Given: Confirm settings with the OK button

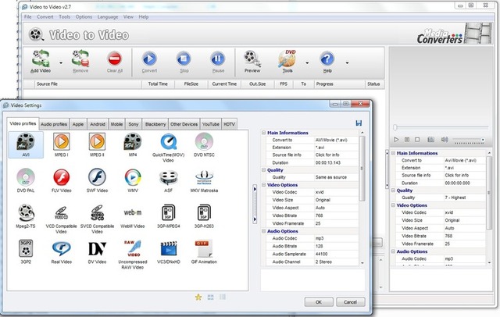Looking at the screenshot, I should point(319,302).
